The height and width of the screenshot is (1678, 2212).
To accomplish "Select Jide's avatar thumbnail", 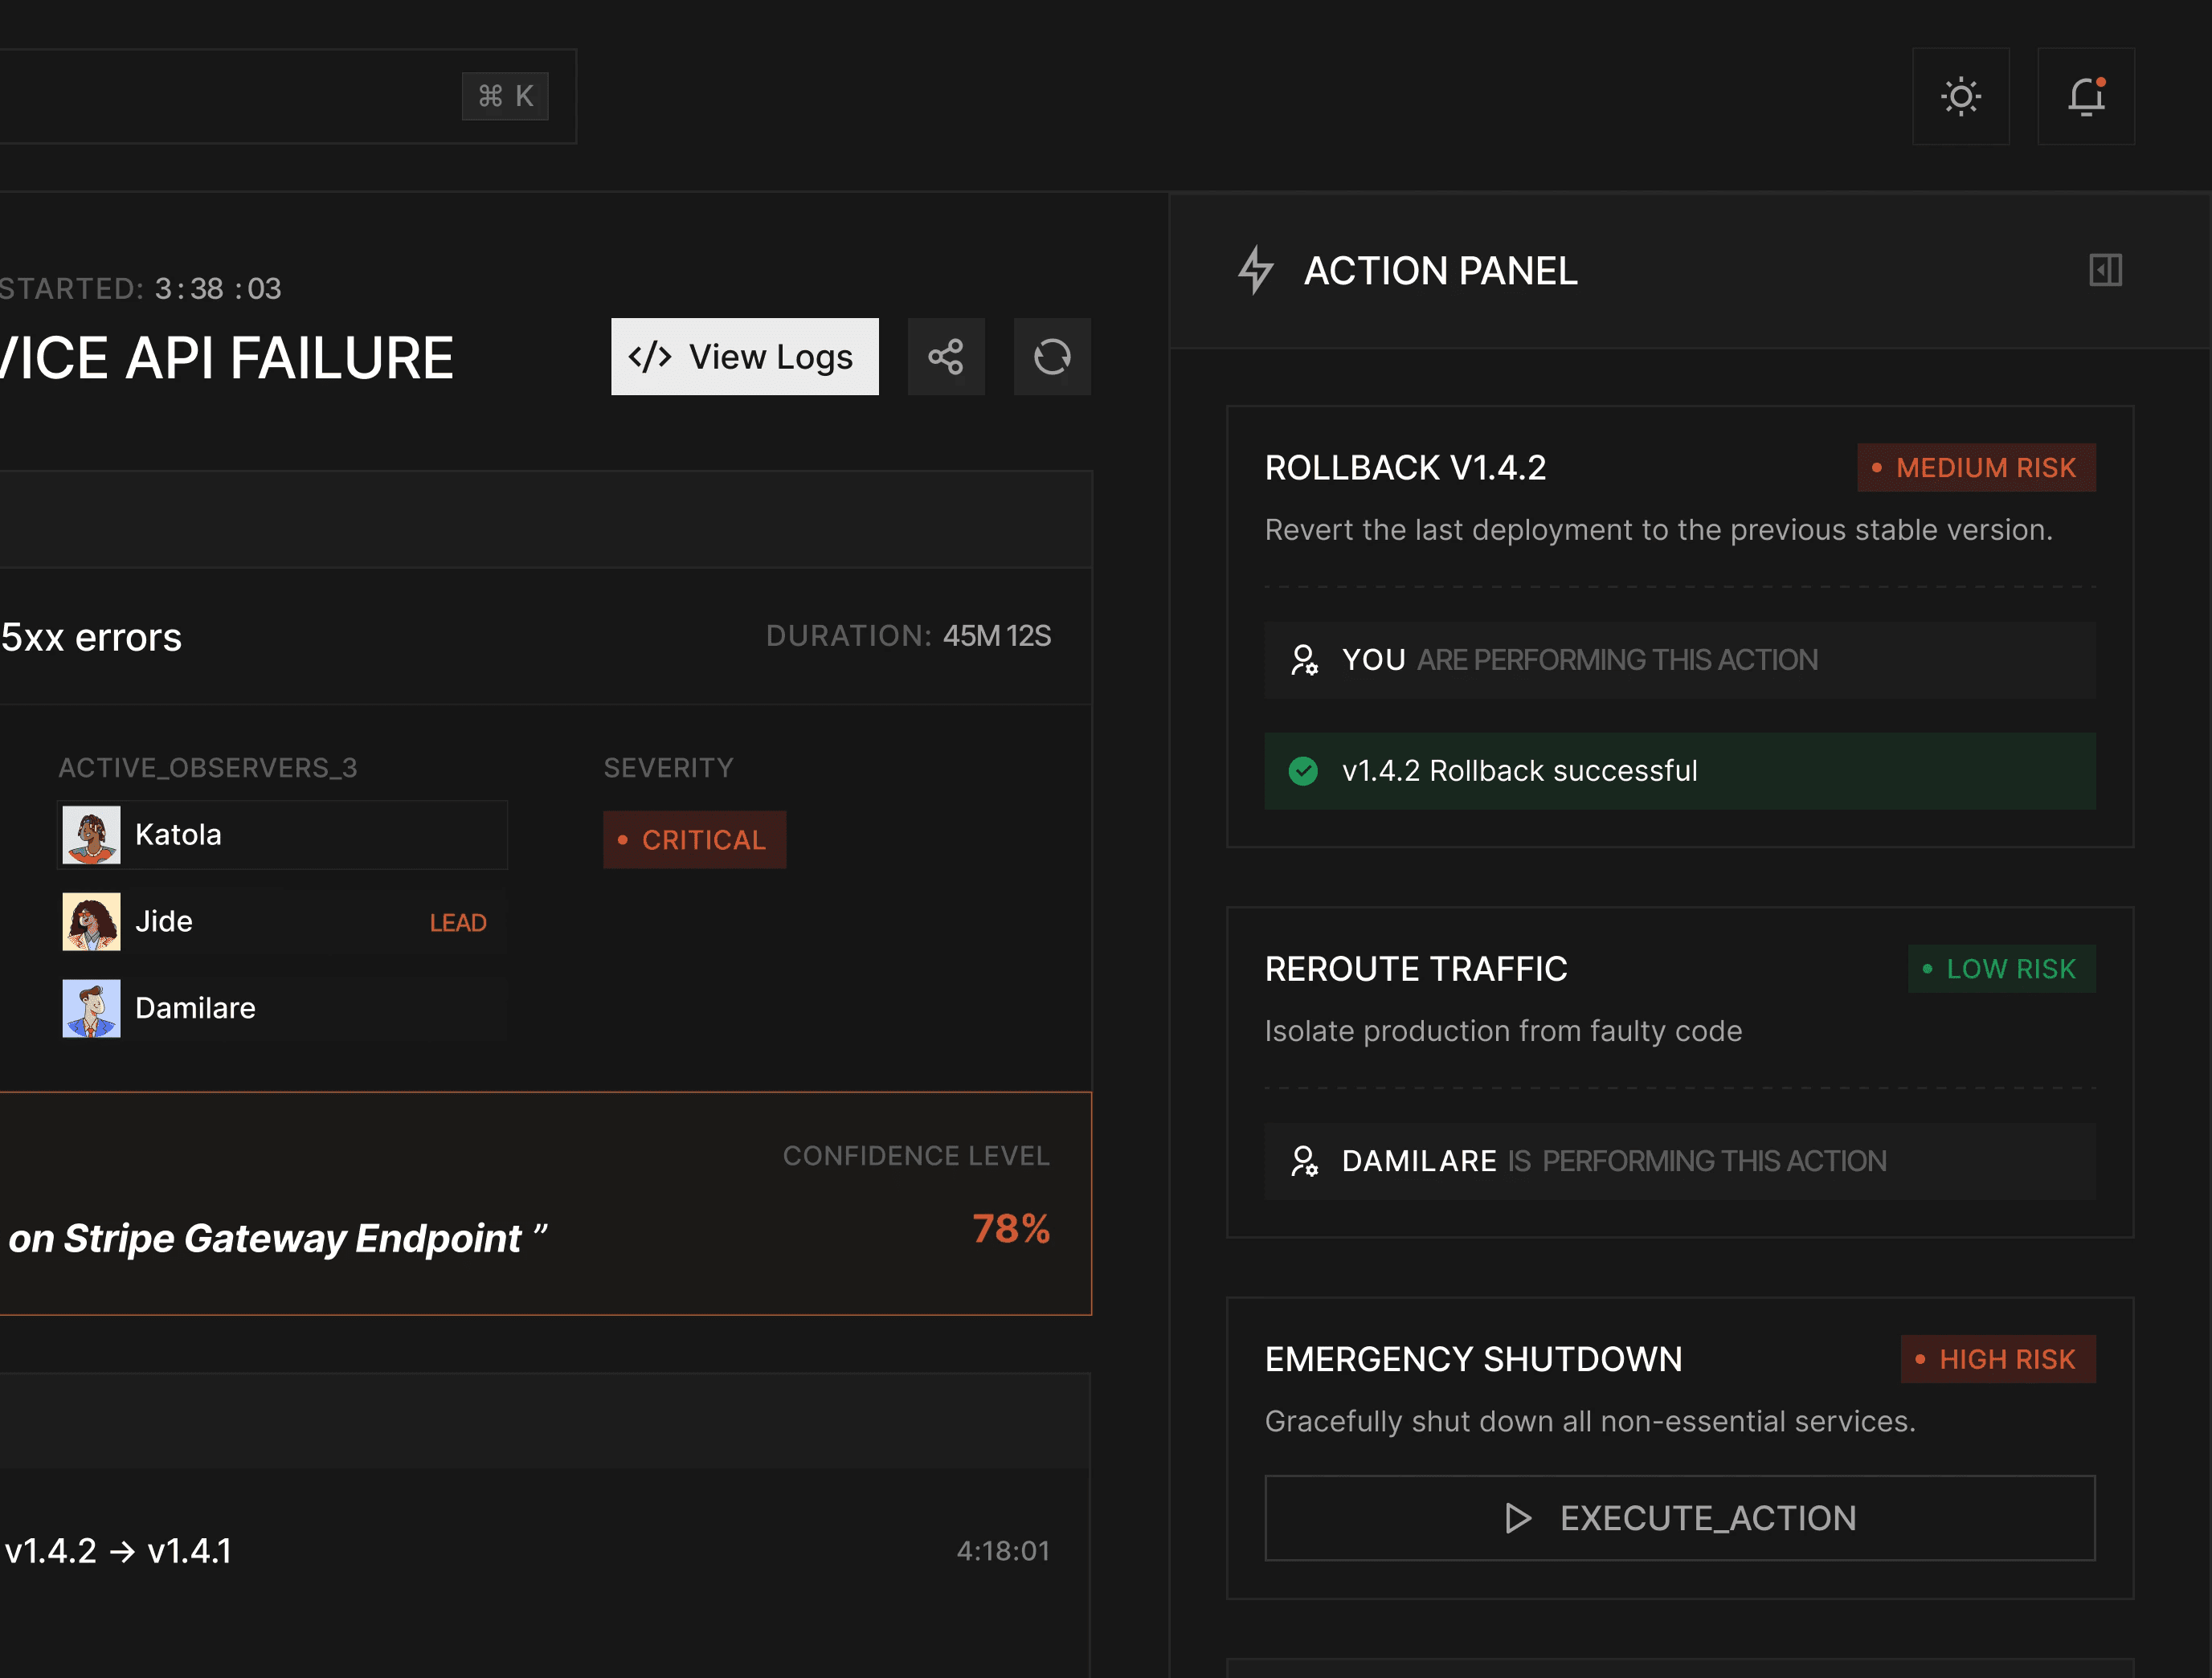I will (x=91, y=921).
